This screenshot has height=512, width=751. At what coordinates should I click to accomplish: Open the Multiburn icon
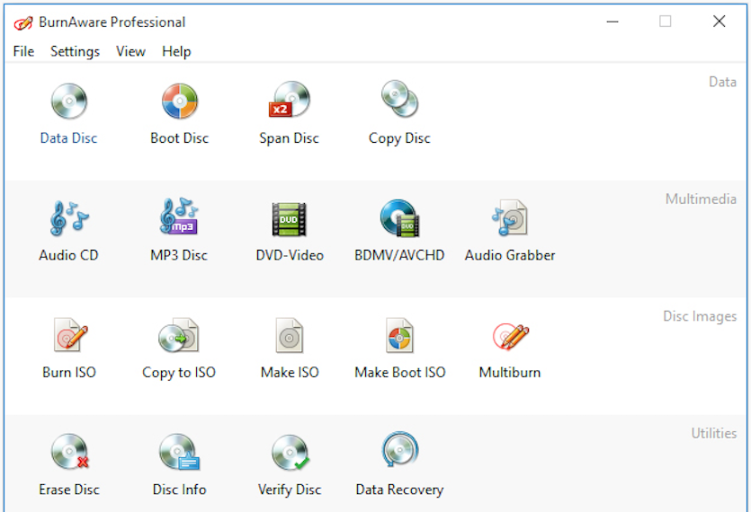click(511, 336)
